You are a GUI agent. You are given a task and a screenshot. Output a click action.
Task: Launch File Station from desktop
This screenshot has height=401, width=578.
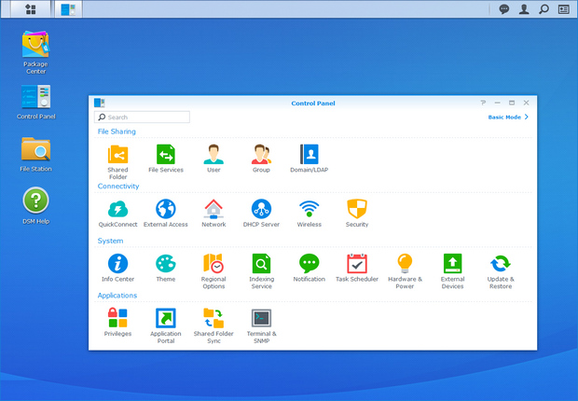tap(35, 154)
